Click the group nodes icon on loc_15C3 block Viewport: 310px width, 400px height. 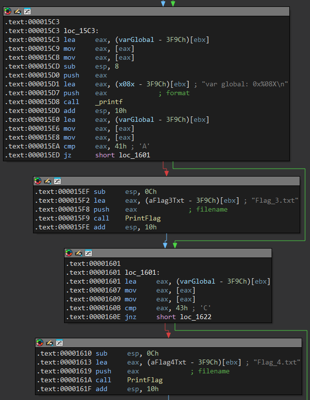point(27,11)
